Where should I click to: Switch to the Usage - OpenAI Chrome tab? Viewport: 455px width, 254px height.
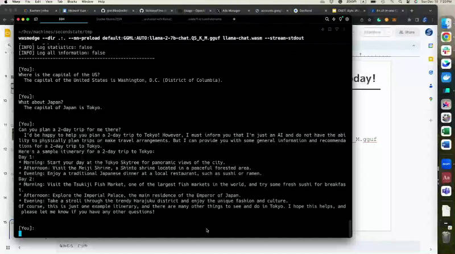(x=195, y=11)
